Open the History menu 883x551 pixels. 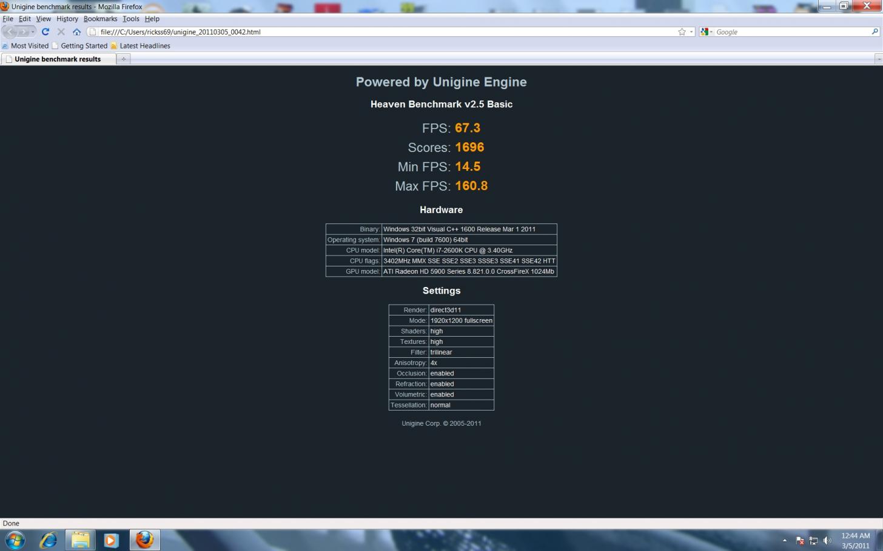pyautogui.click(x=67, y=19)
